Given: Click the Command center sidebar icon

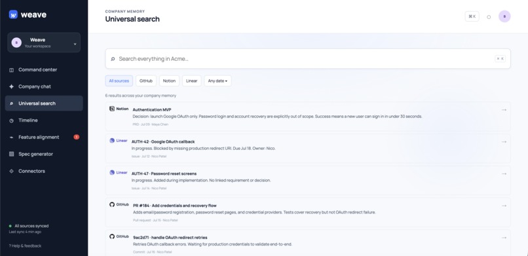Looking at the screenshot, I should tap(11, 70).
